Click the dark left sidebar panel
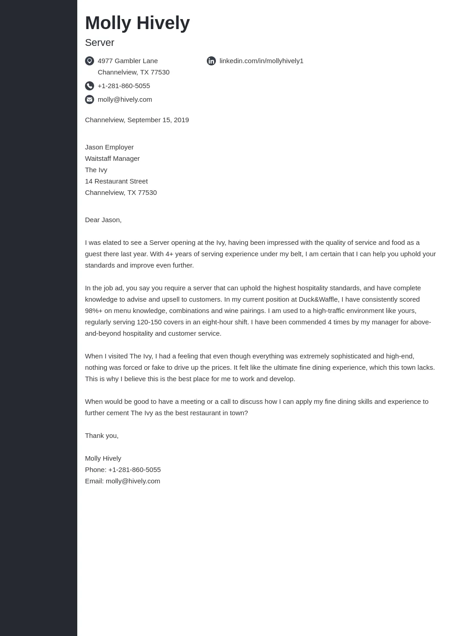 pyautogui.click(x=39, y=318)
